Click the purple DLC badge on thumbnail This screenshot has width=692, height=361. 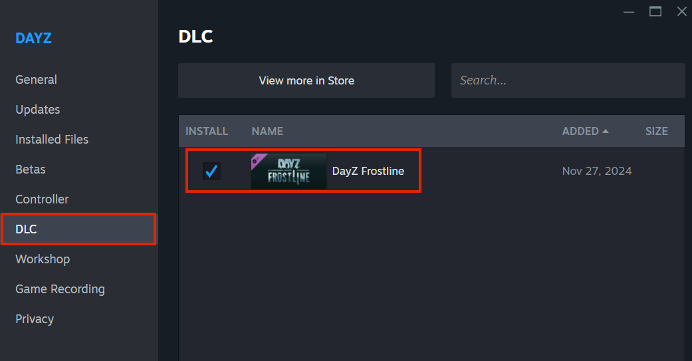pyautogui.click(x=257, y=160)
